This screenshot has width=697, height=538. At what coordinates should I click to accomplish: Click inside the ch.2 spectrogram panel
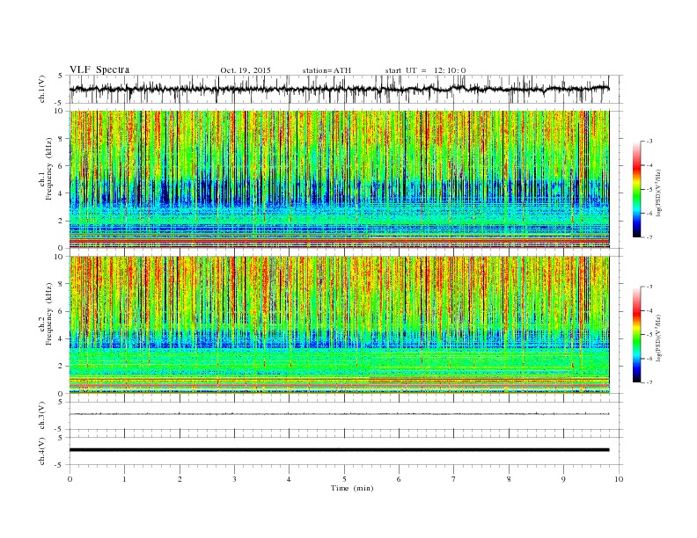point(340,325)
